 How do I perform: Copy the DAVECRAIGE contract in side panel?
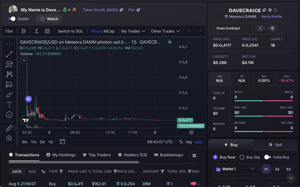tap(264, 10)
